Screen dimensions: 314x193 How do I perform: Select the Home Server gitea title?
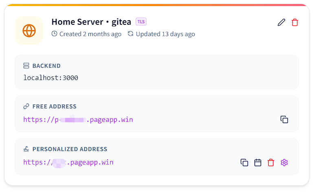click(91, 22)
